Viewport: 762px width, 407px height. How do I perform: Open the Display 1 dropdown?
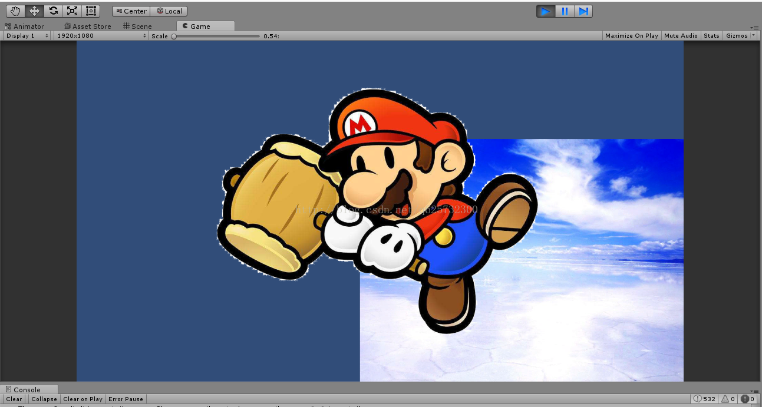tap(27, 36)
